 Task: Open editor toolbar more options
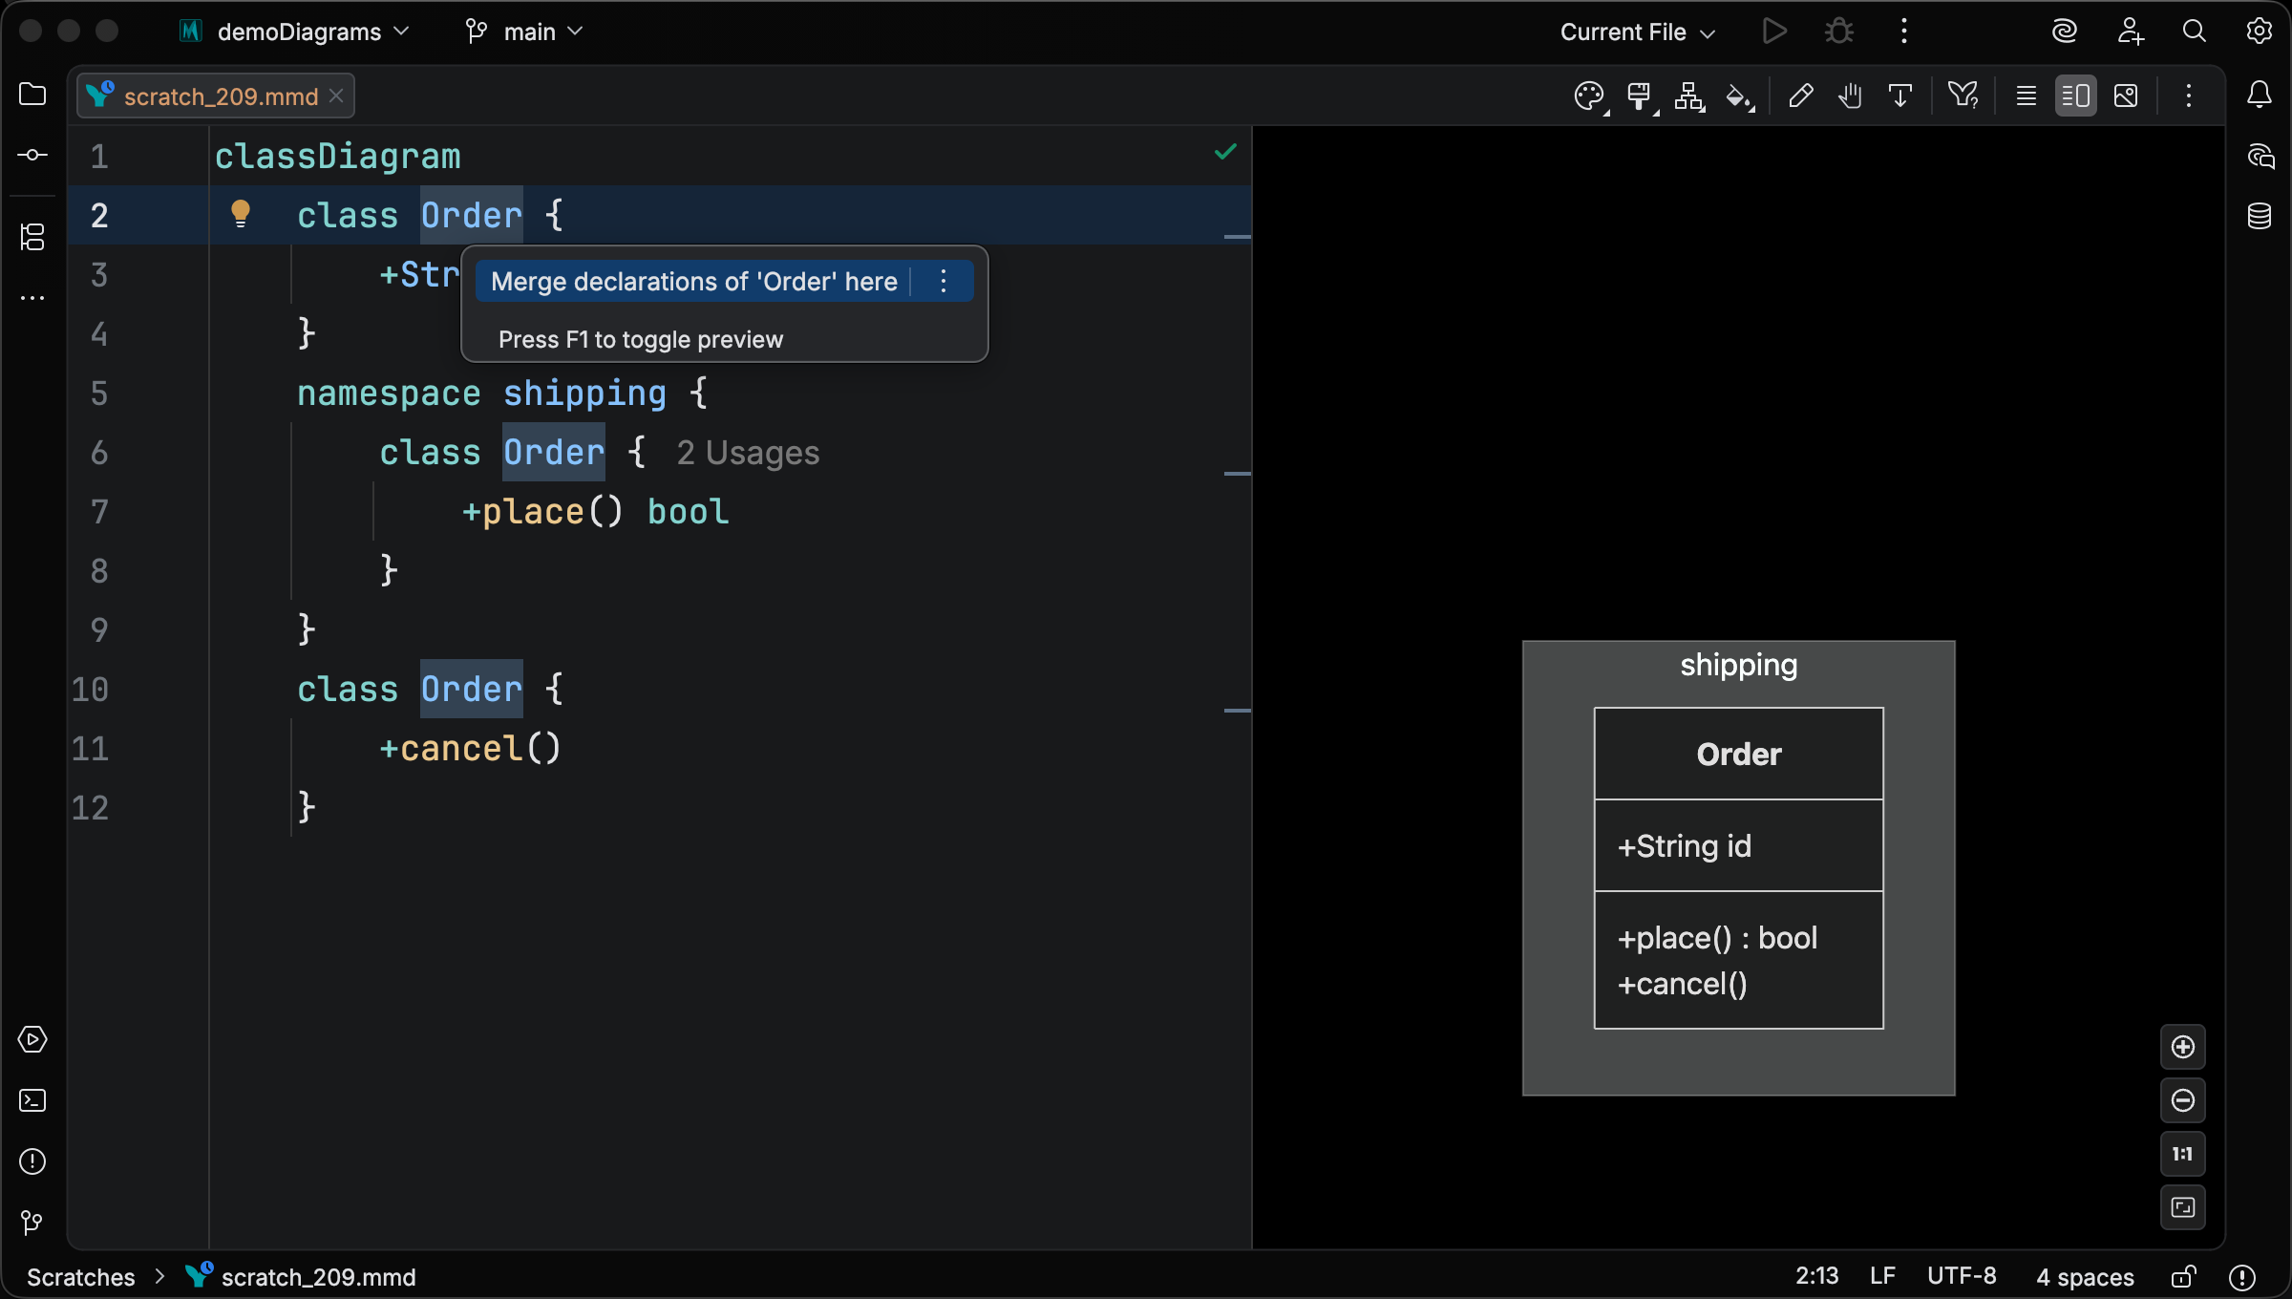pyautogui.click(x=2189, y=96)
